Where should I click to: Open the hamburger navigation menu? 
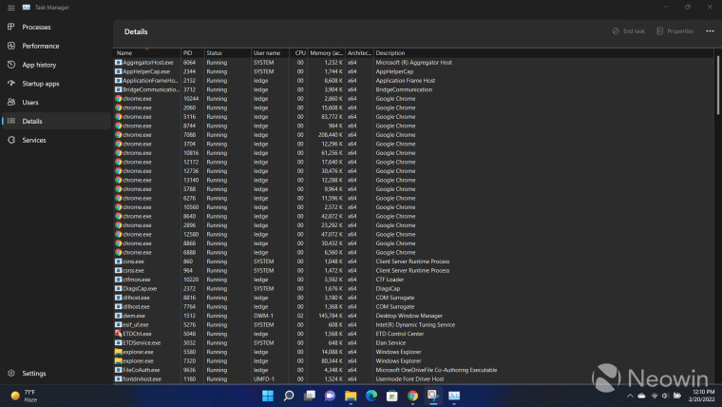(11, 8)
